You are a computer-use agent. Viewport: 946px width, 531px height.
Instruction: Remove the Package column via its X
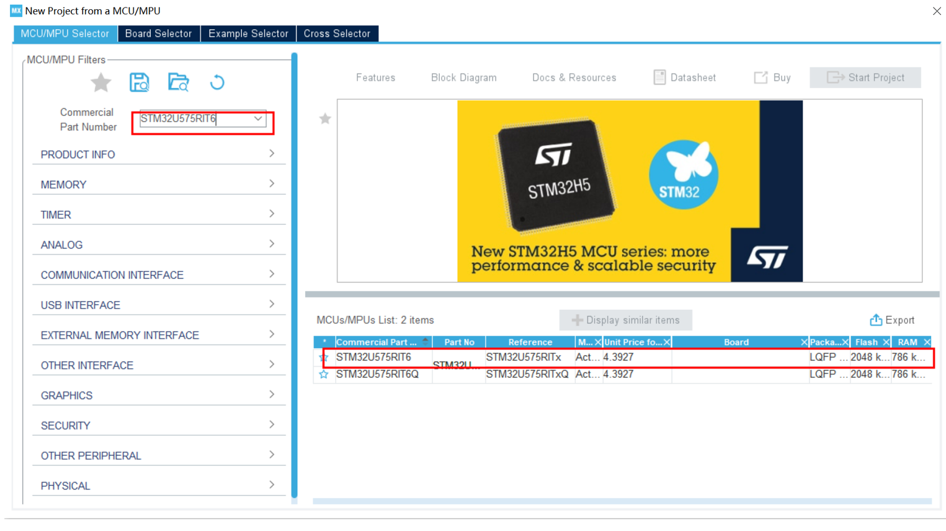845,342
